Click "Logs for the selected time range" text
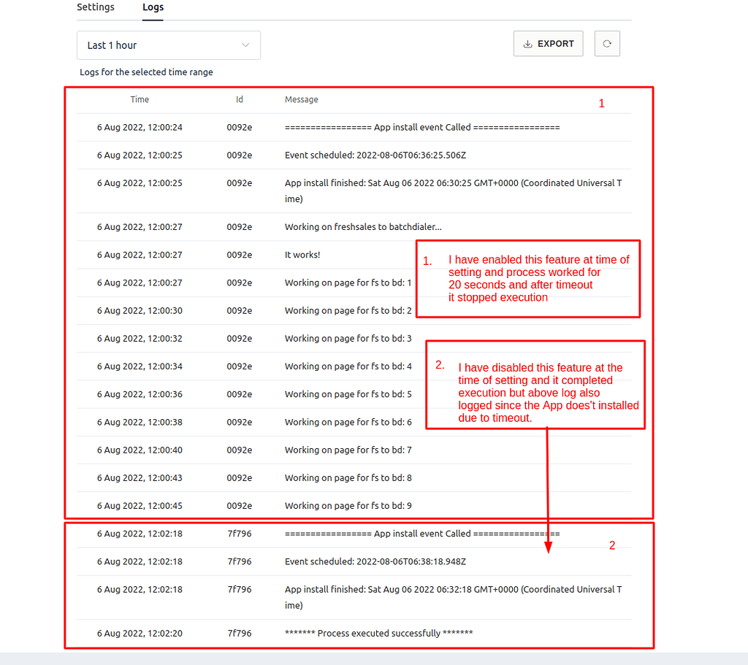 point(146,72)
